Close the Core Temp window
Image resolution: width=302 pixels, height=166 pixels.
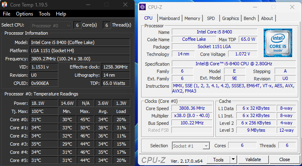point(125,4)
